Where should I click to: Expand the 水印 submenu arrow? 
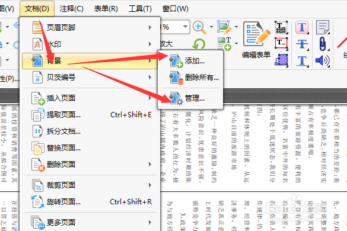pos(150,44)
